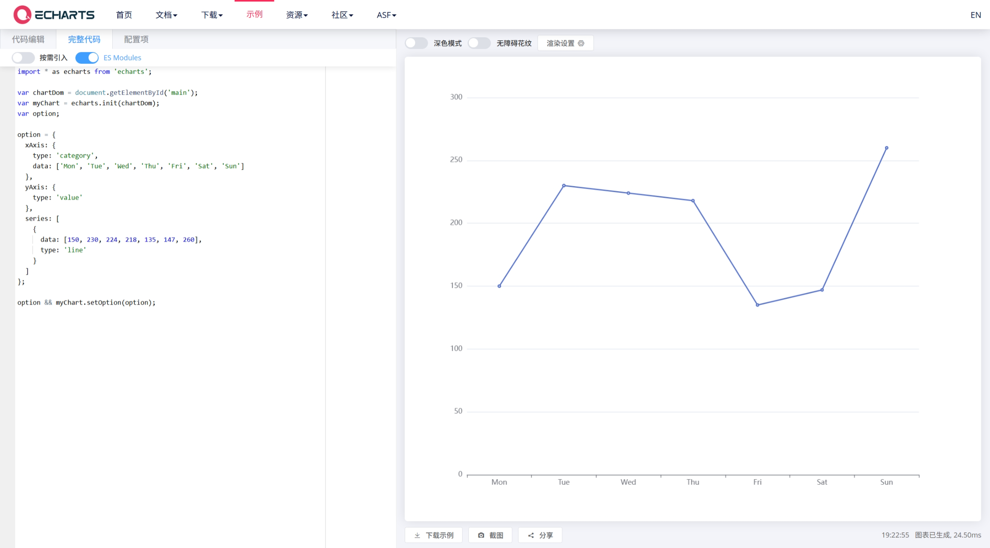The image size is (990, 548).
Task: Switch to the 代码编辑 tab
Action: 28,39
